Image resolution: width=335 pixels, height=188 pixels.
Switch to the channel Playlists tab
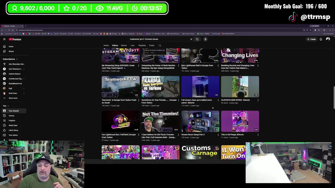pyautogui.click(x=142, y=45)
